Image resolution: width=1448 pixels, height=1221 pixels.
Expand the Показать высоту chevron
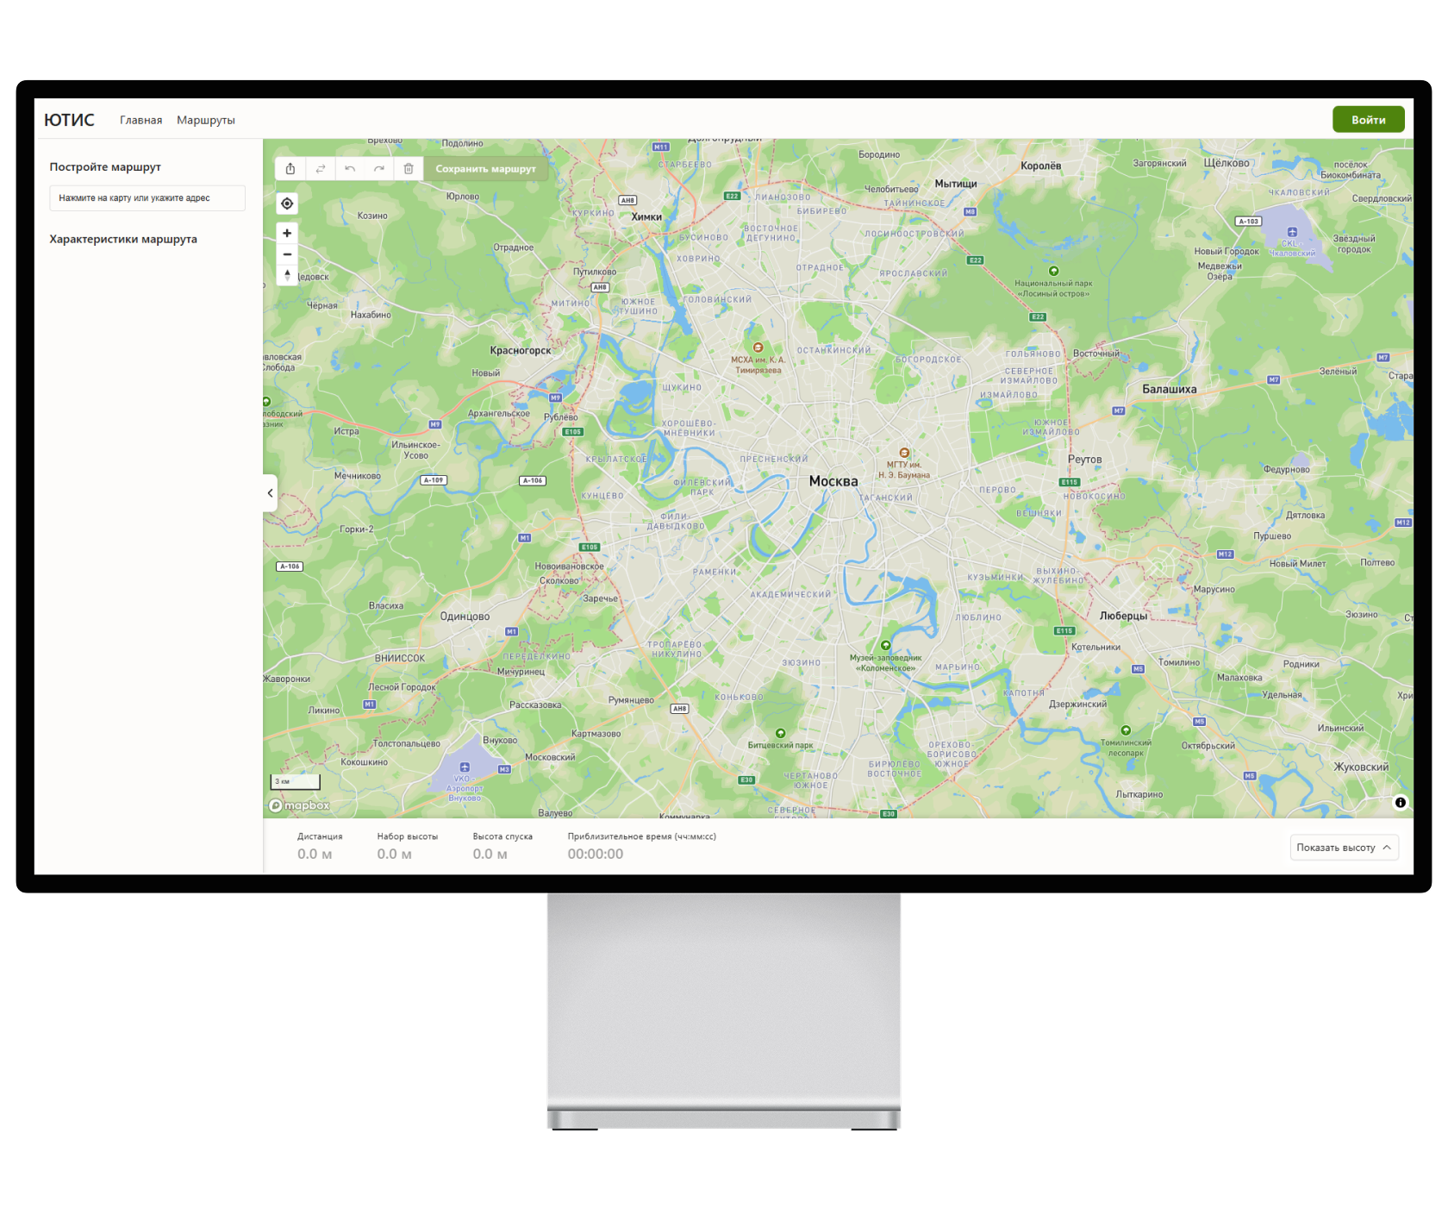tap(1386, 848)
